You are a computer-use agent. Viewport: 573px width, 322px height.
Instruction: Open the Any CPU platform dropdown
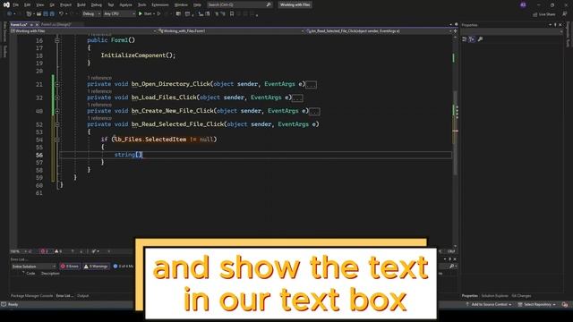pos(119,14)
